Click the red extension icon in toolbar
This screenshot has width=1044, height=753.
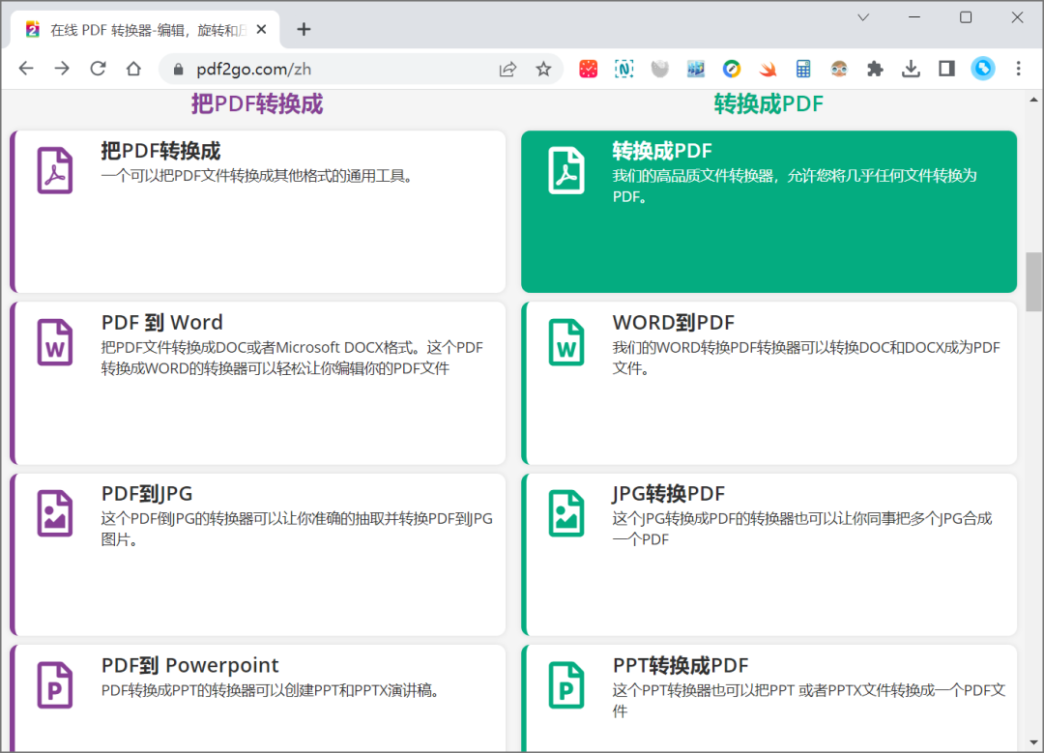tap(588, 69)
